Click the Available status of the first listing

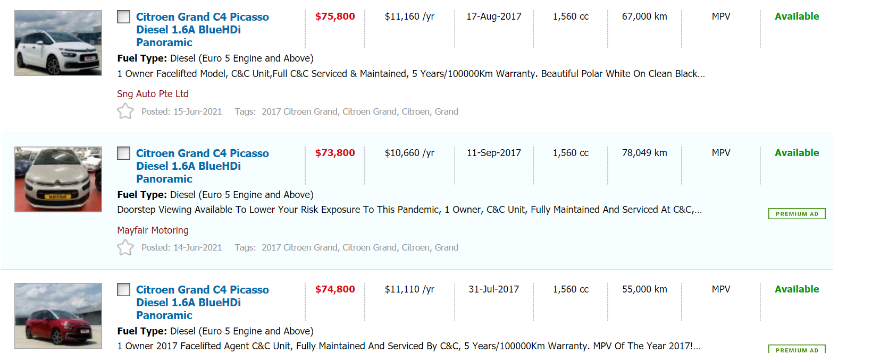coord(796,16)
